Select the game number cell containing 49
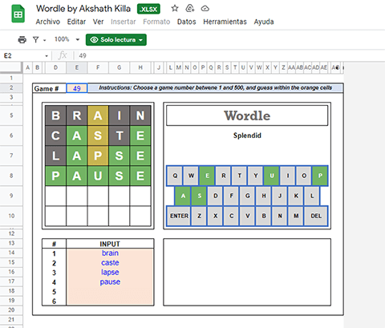 [77, 88]
